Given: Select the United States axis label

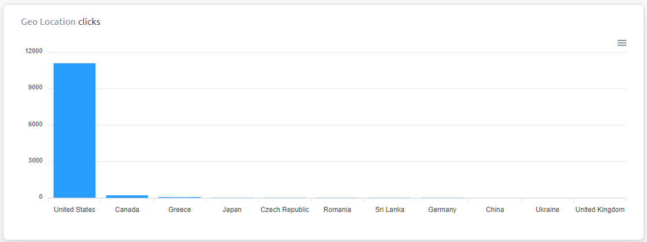Looking at the screenshot, I should (75, 210).
